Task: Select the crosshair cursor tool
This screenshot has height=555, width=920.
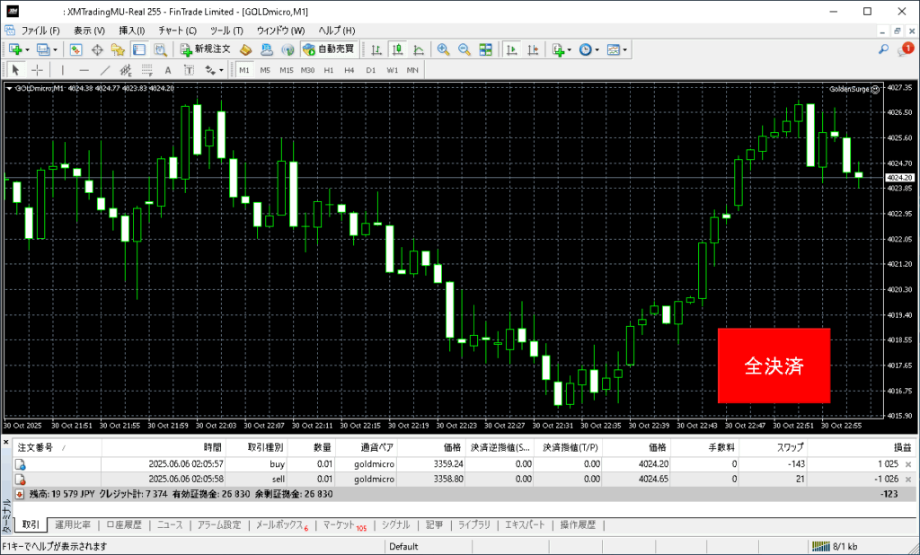Action: tap(37, 70)
